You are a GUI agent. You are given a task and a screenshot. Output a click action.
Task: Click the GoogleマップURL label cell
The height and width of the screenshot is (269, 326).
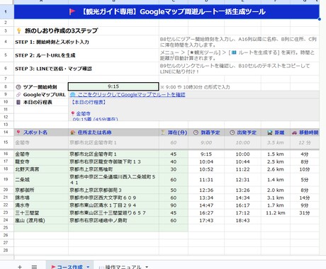point(41,95)
